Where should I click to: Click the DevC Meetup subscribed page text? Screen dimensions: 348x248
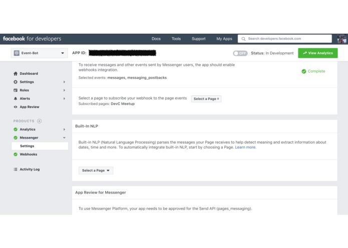point(123,104)
